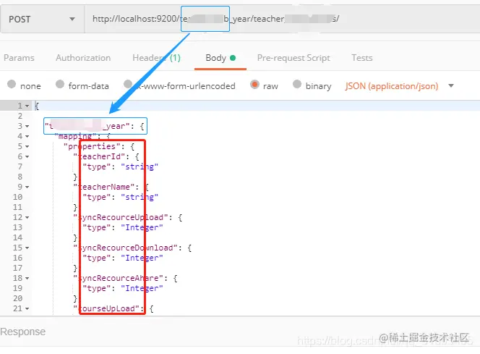Switch to the Tests tab
Viewport: 480px width, 354px height.
point(362,58)
